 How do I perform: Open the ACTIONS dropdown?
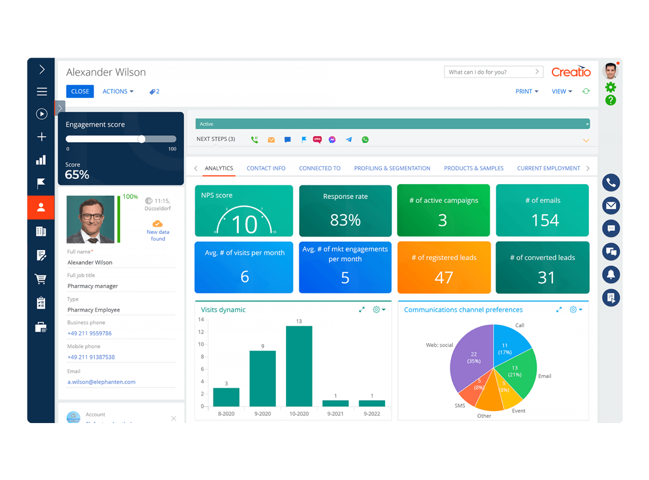pyautogui.click(x=118, y=92)
